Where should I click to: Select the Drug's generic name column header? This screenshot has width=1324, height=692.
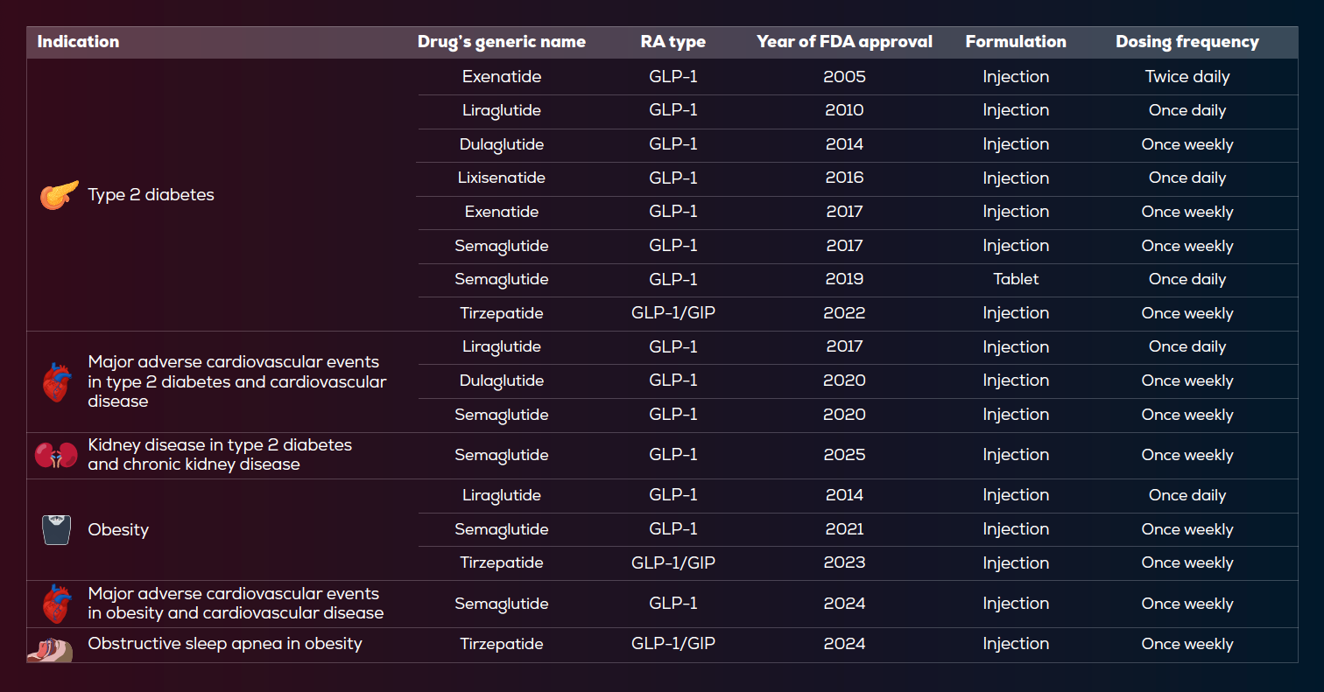click(x=502, y=42)
